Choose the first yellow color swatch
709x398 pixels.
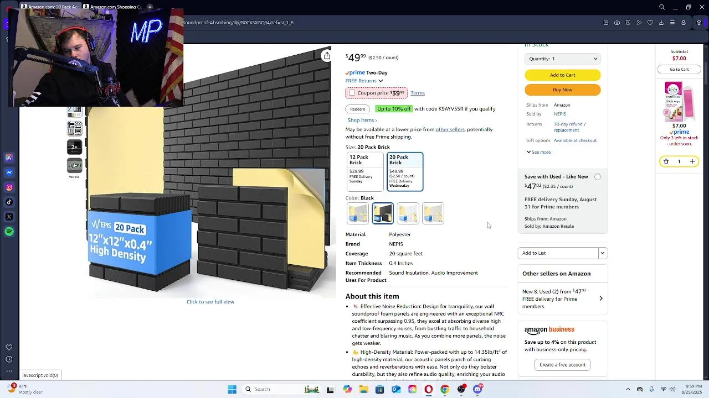357,213
